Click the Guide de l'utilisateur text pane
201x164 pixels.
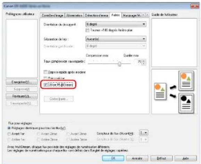(x=174, y=43)
